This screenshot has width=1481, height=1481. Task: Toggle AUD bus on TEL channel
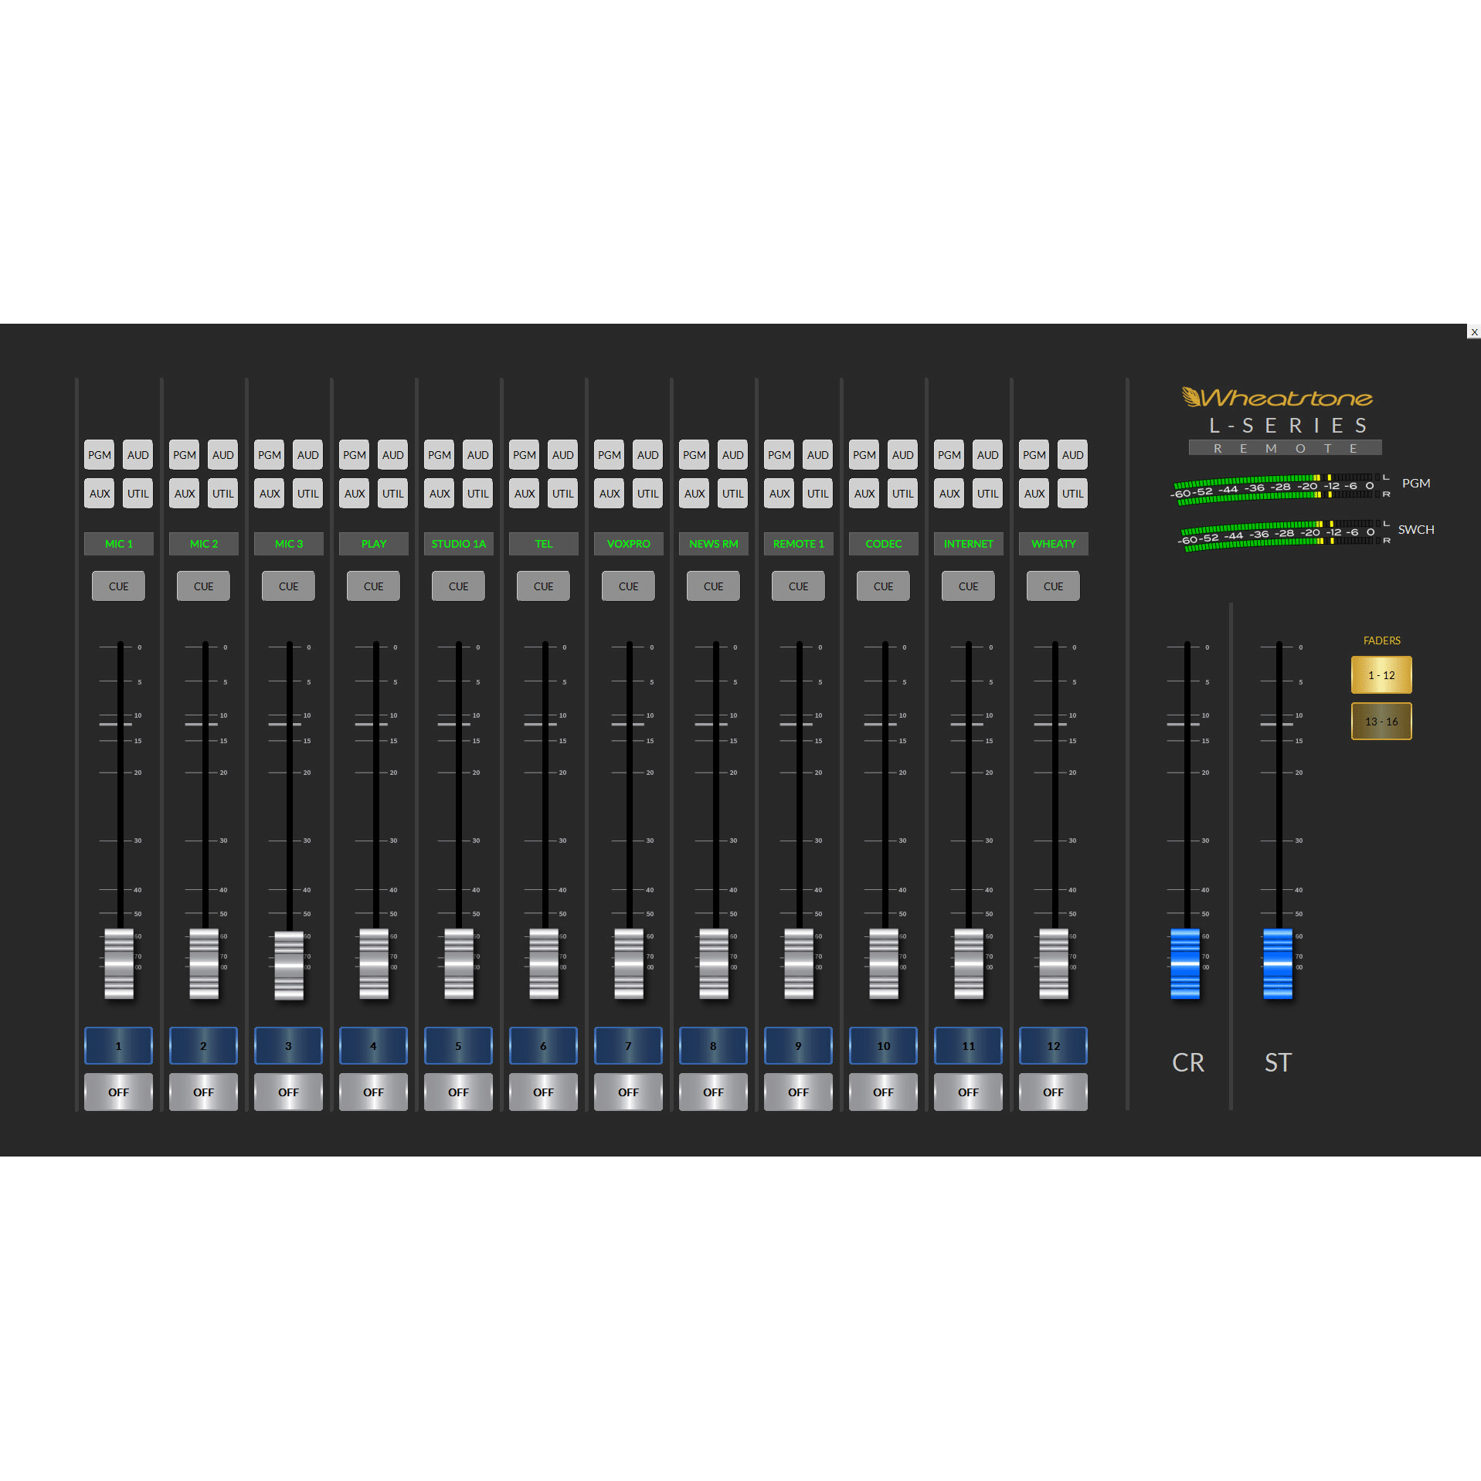tap(562, 455)
